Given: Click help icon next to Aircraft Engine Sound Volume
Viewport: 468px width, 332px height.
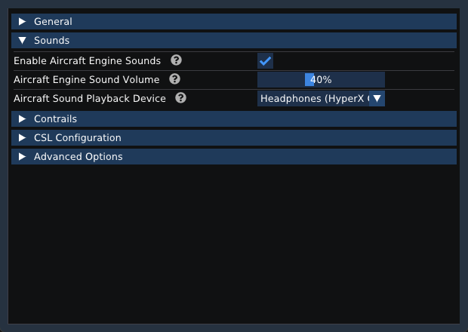Looking at the screenshot, I should (174, 79).
